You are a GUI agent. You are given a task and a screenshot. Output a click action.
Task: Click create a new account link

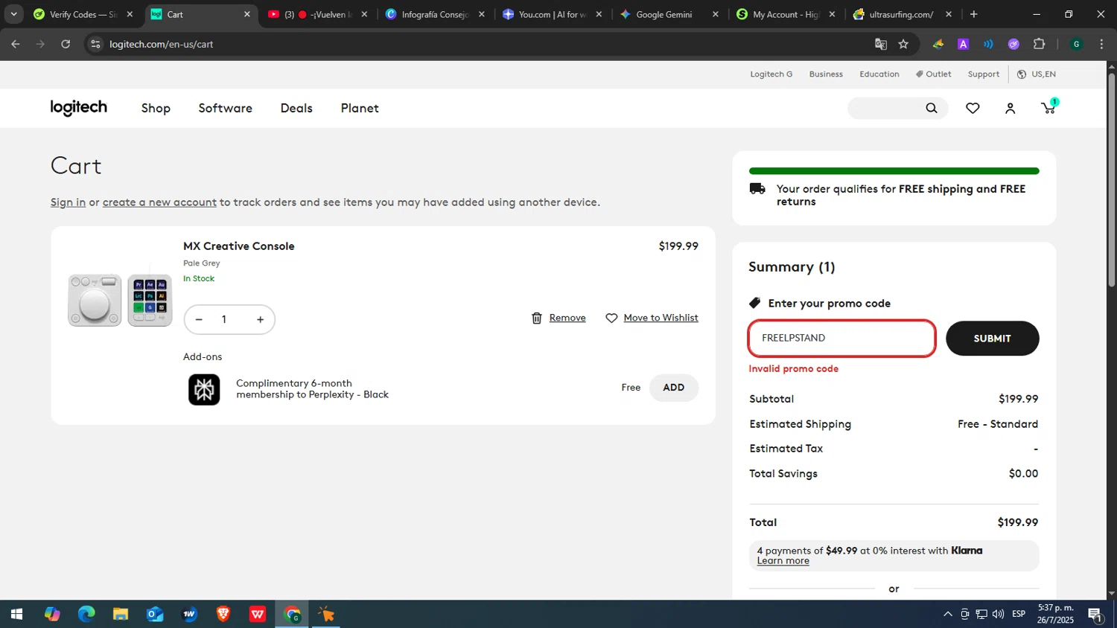(x=159, y=202)
